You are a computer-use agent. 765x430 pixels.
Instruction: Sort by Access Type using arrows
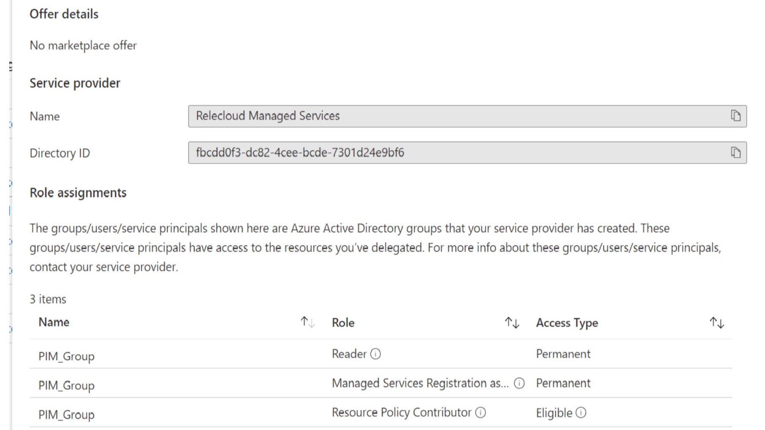point(716,323)
